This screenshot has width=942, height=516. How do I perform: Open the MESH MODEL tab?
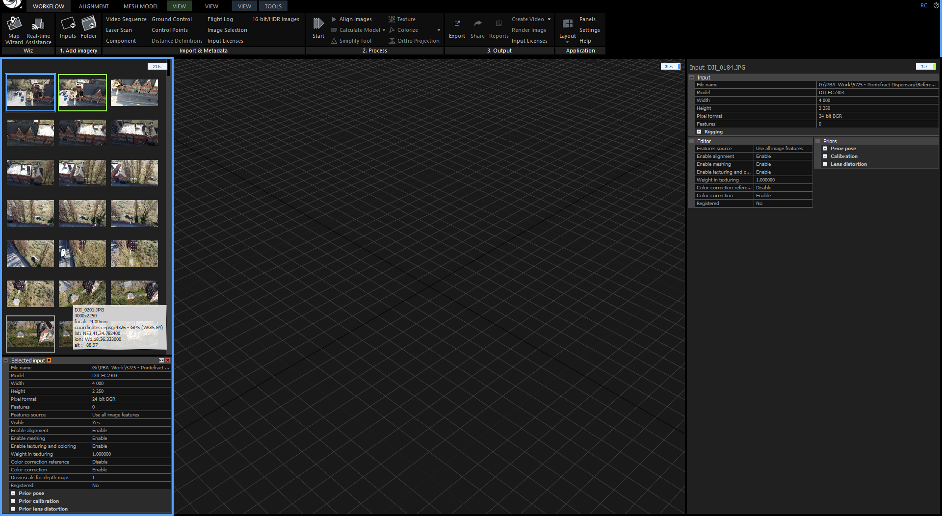[141, 6]
